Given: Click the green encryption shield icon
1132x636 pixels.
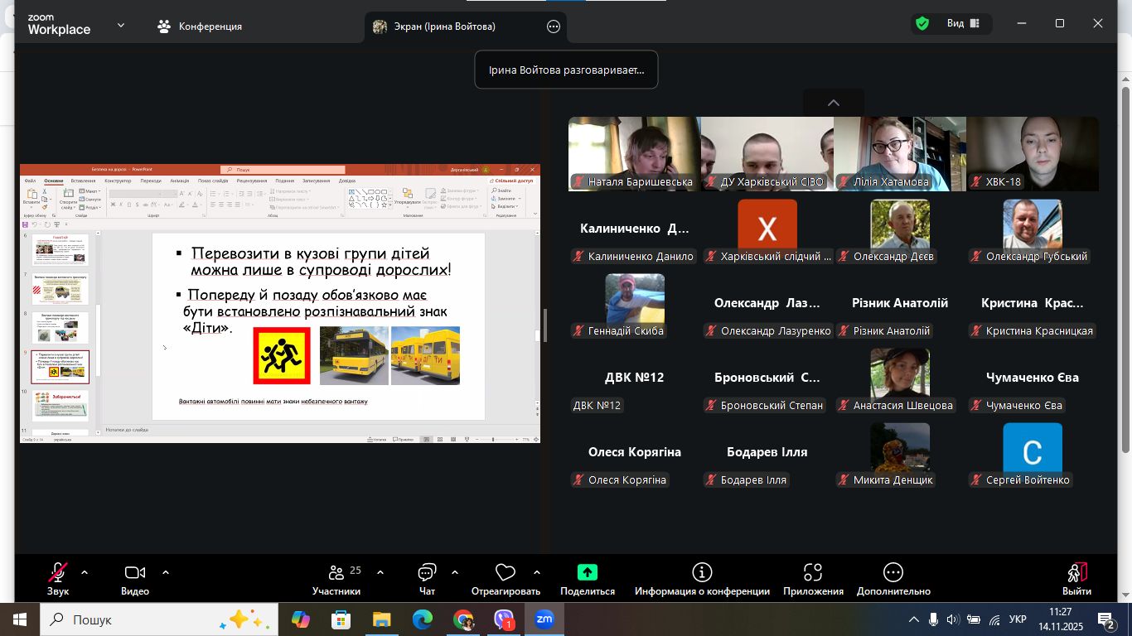Looking at the screenshot, I should [x=922, y=24].
